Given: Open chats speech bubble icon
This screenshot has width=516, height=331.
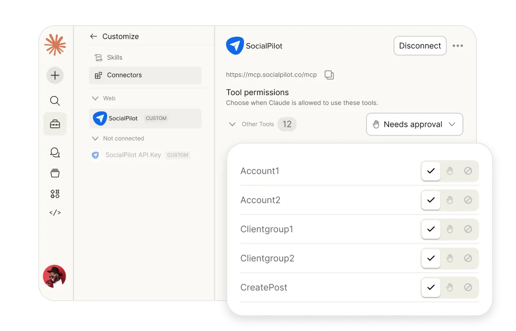Looking at the screenshot, I should [55, 152].
